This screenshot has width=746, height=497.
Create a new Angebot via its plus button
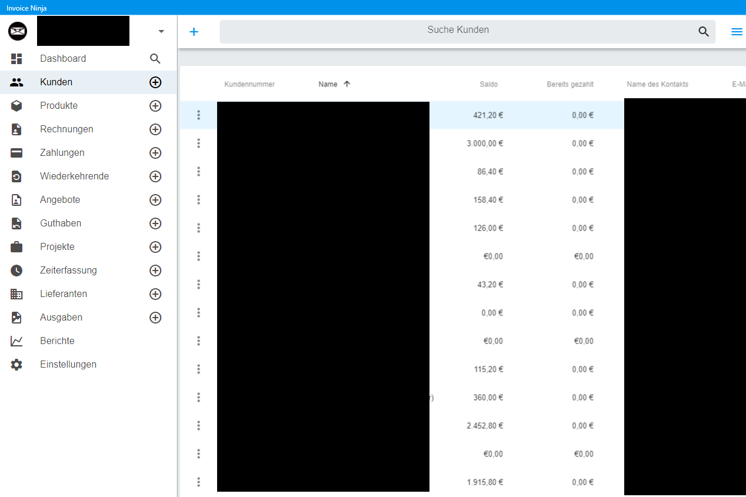(x=155, y=199)
